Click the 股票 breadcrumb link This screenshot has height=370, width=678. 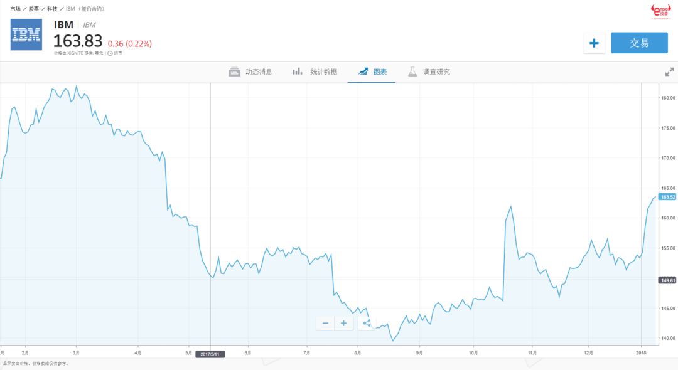(x=34, y=9)
